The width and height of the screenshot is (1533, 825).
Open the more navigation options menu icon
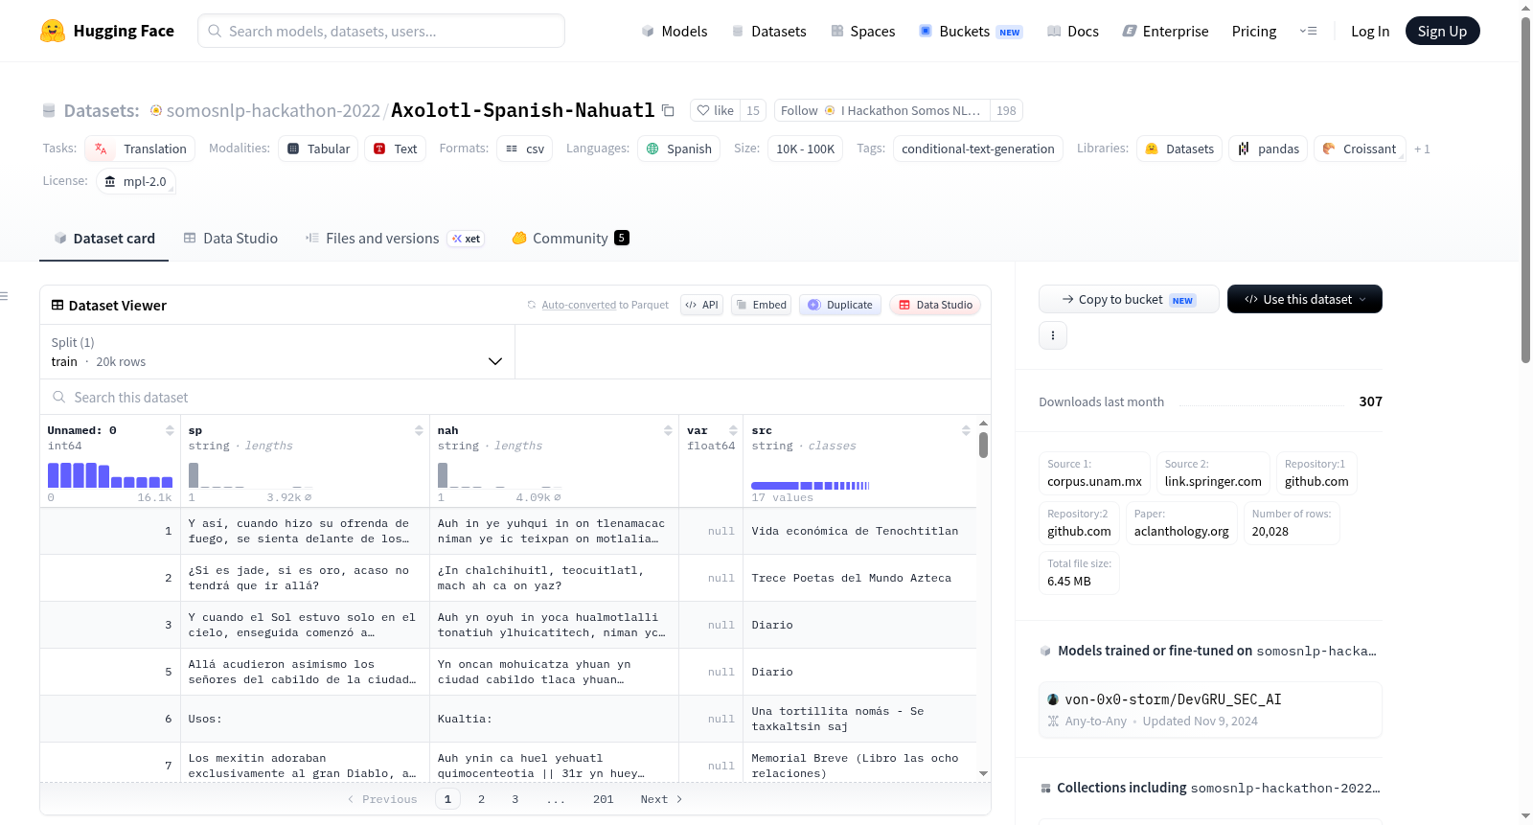[1308, 31]
